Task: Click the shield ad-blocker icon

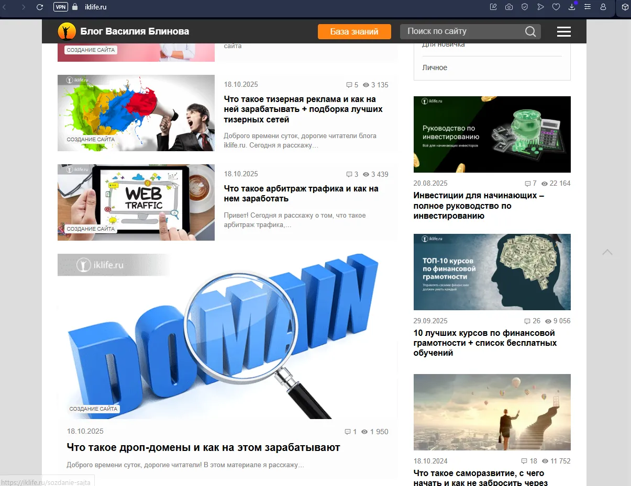Action: [525, 7]
